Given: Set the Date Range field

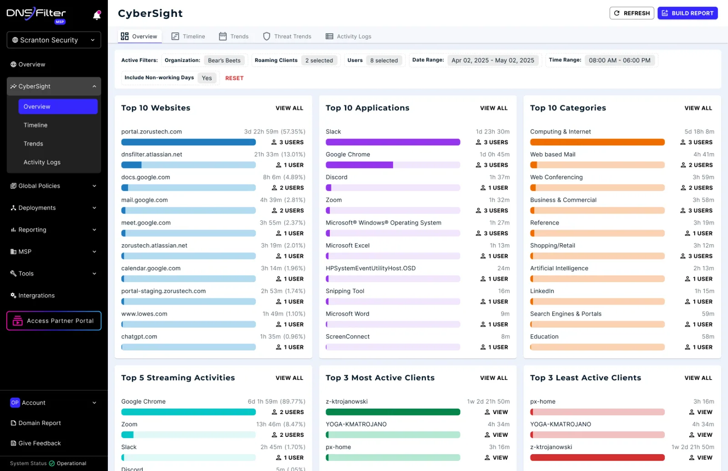Looking at the screenshot, I should coord(493,61).
